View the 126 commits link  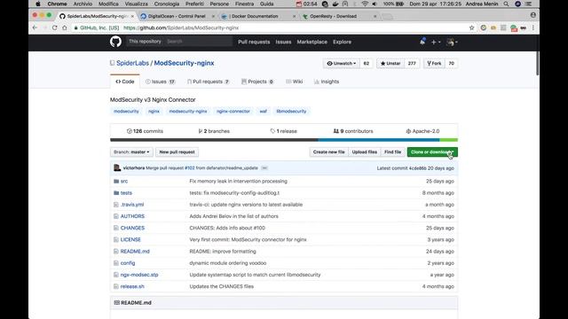[x=145, y=131]
